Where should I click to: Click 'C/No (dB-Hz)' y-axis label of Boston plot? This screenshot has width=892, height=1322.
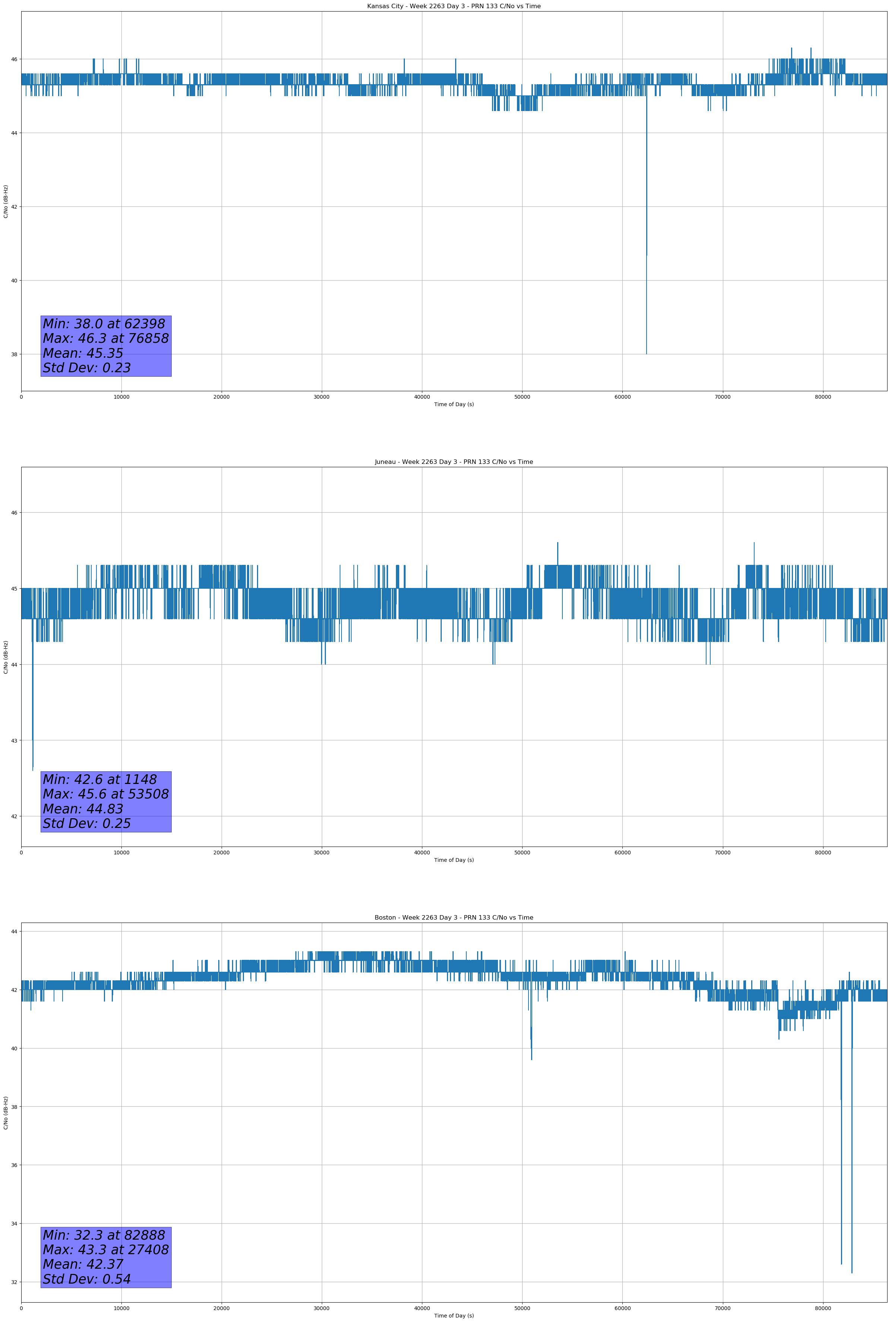coord(6,1113)
